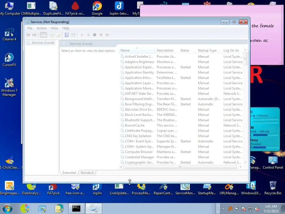Click the scroll down arrow in services list
285x214 pixels.
click(245, 162)
